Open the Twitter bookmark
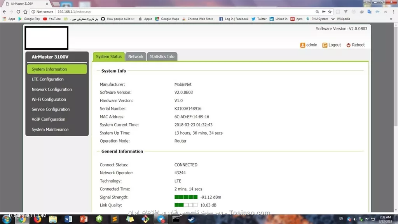Viewport: 398px width, 224px height. (259, 19)
